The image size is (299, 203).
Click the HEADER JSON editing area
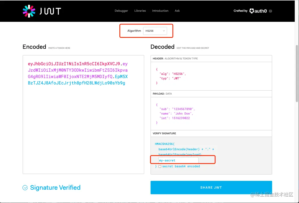tap(211, 76)
